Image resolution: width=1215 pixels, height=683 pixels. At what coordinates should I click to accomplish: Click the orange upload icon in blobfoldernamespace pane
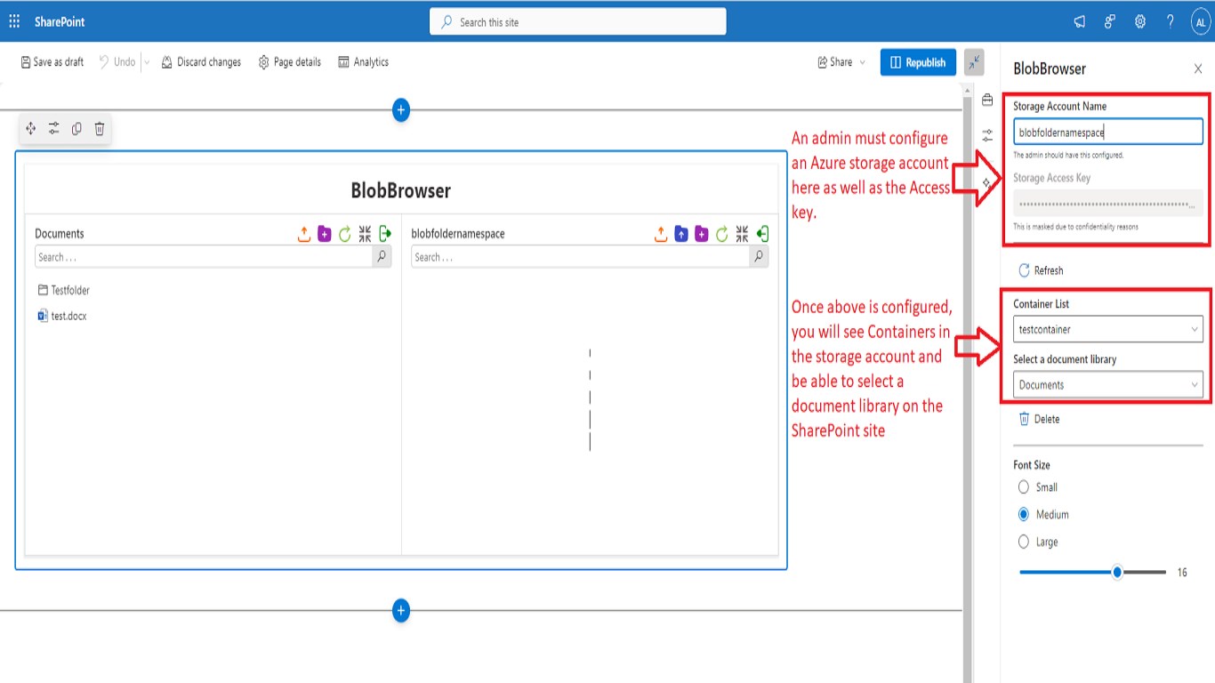click(661, 234)
